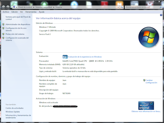Image resolution: width=164 pixels, height=123 pixels.
Task: Open the Ayuda menu
Action: coord(42,12)
